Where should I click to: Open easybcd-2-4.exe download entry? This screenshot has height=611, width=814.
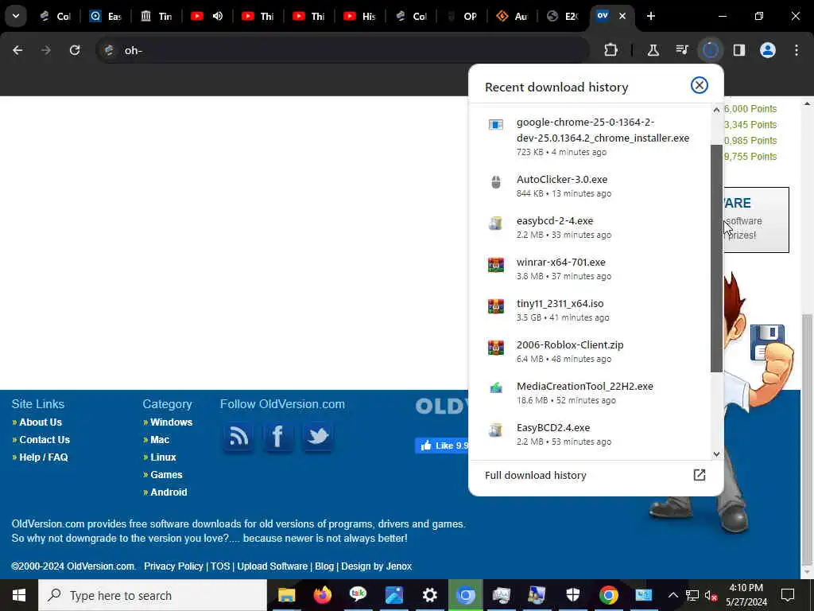coord(589,227)
